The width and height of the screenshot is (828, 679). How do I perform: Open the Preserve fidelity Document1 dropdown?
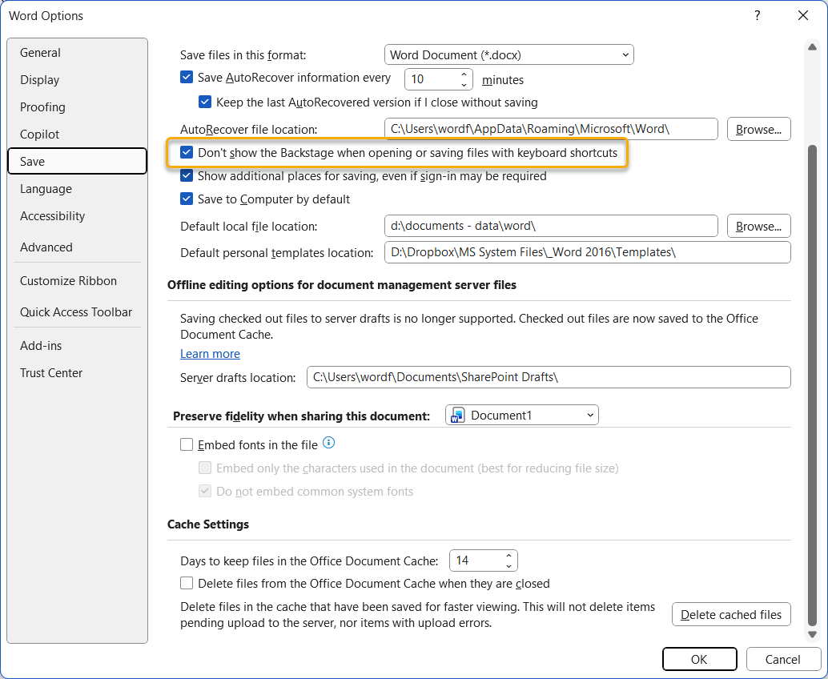tap(522, 416)
